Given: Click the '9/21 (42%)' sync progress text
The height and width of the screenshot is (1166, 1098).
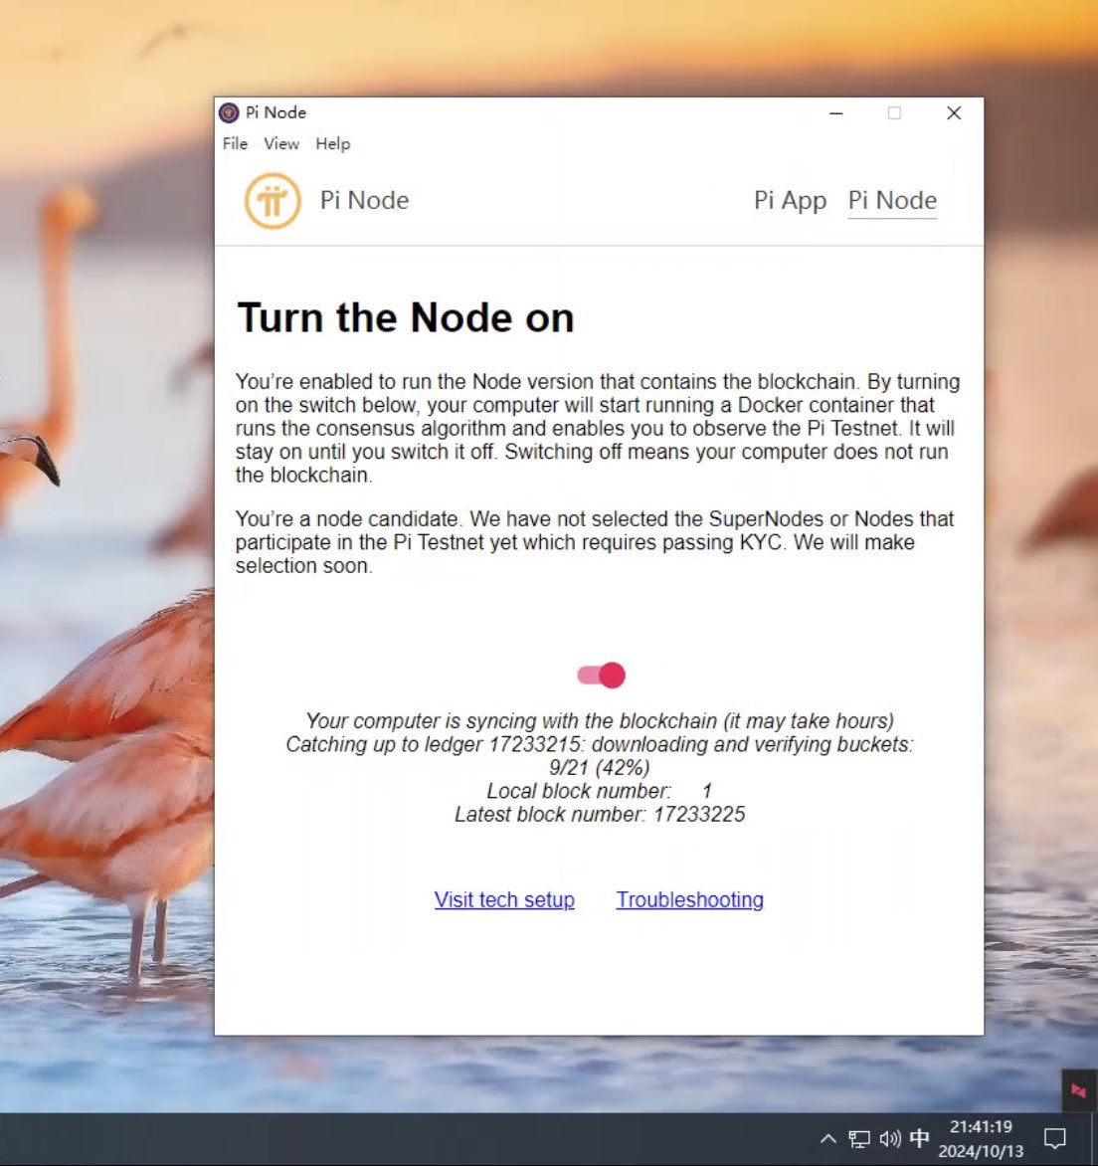Looking at the screenshot, I should point(600,767).
